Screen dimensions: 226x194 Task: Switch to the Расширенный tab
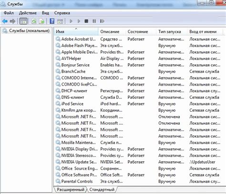(x=71, y=189)
